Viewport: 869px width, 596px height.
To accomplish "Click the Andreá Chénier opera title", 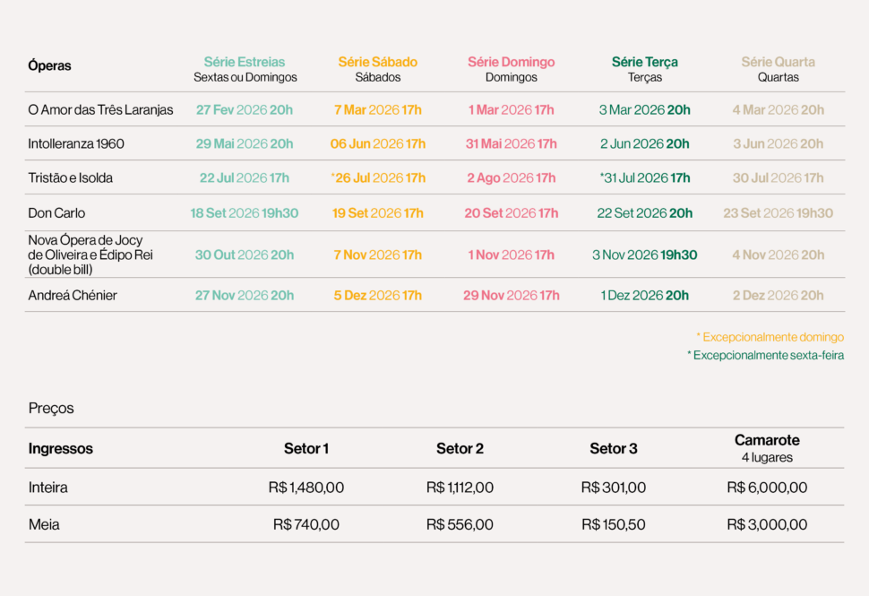I will 73,295.
